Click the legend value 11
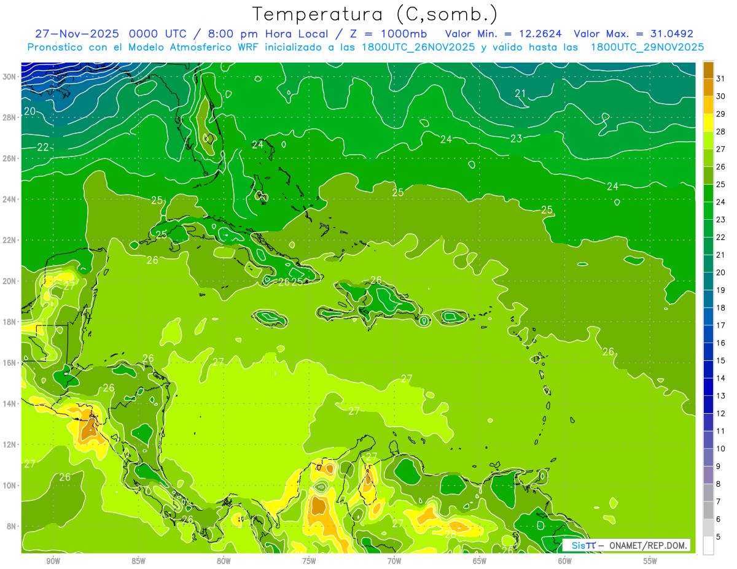This screenshot has width=737, height=569. pos(721,431)
